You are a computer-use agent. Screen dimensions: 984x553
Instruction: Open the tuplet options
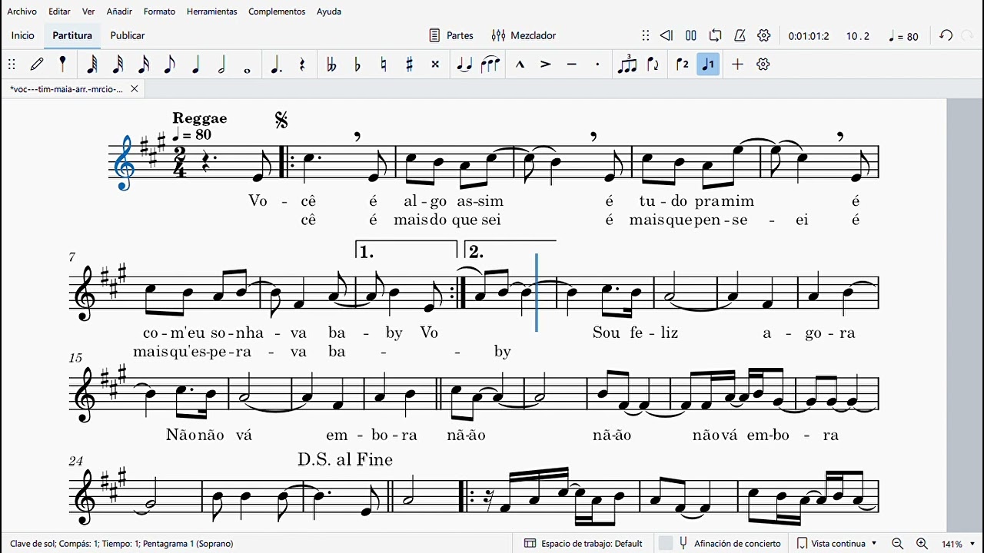pos(627,65)
